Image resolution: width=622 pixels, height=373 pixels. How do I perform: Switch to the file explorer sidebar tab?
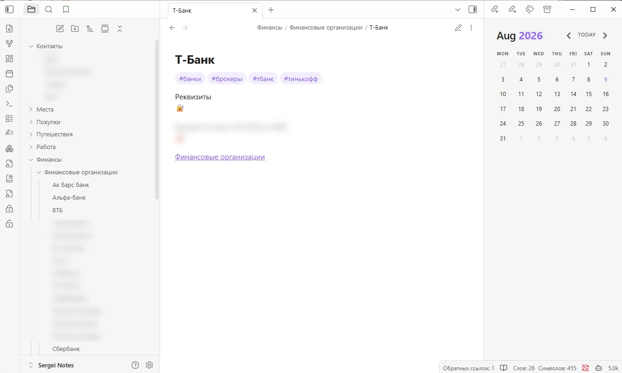click(x=31, y=9)
